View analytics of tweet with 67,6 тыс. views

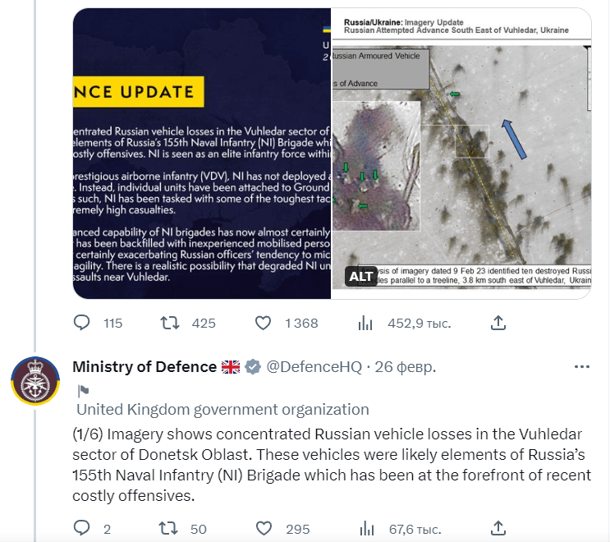tap(367, 529)
